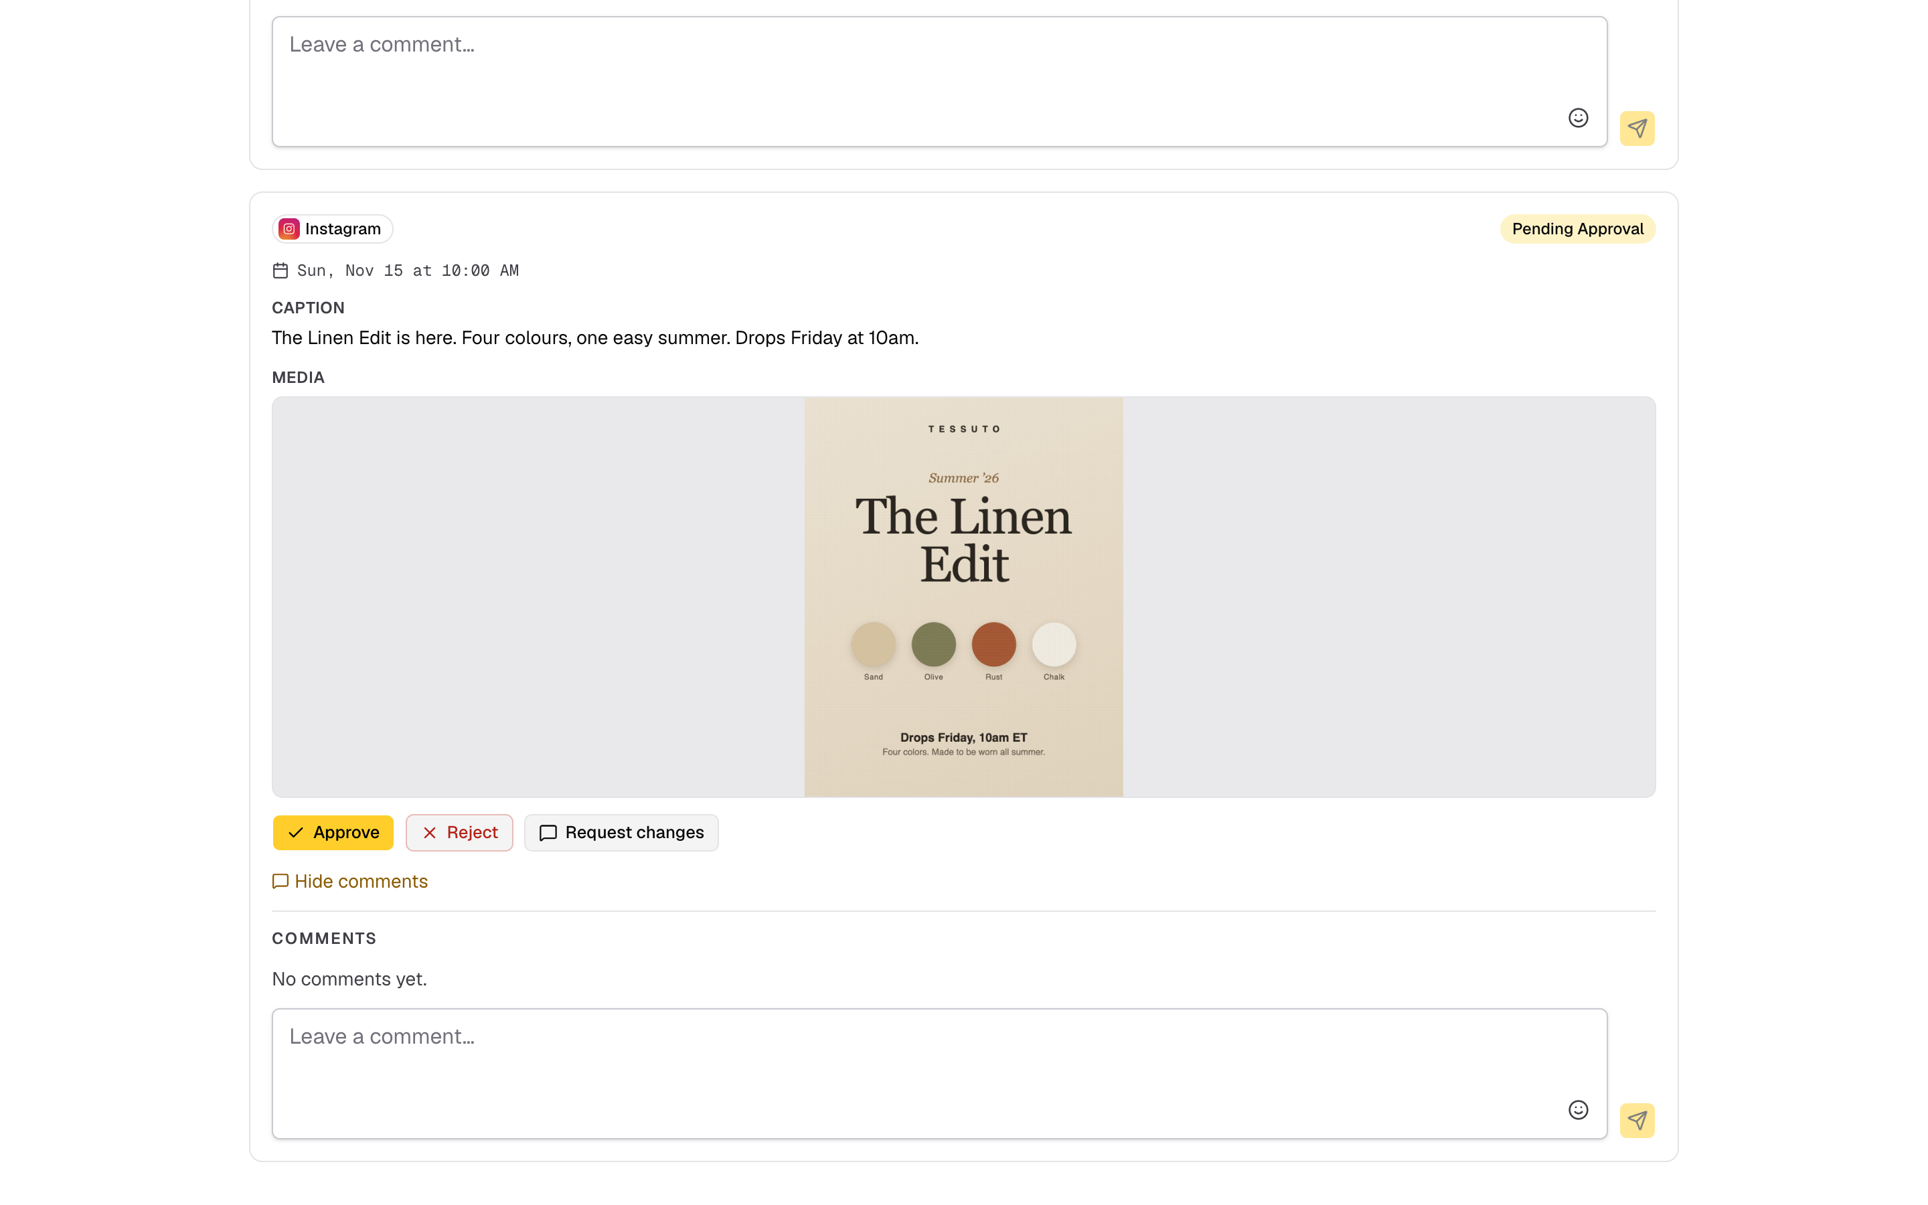Focus the upper Leave a comment field
This screenshot has width=1928, height=1205.
coord(939,81)
